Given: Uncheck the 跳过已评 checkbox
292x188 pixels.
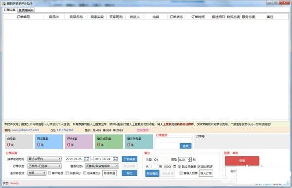Looking at the screenshot, I should pyautogui.click(x=199, y=167).
